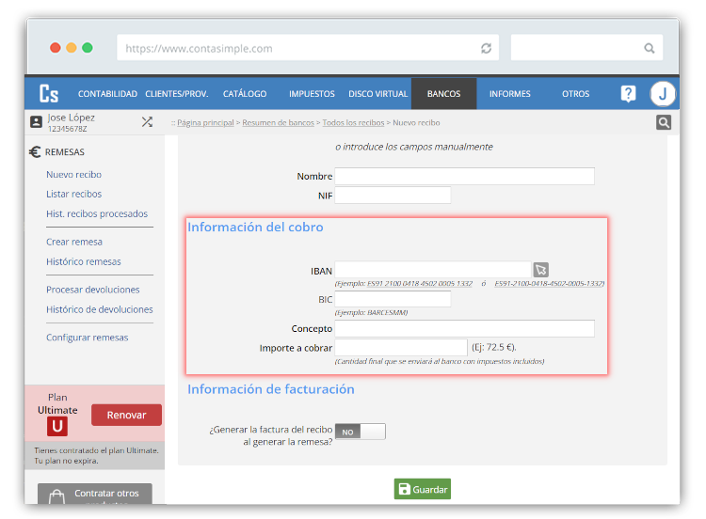Click the Guardar save button

[x=423, y=489]
